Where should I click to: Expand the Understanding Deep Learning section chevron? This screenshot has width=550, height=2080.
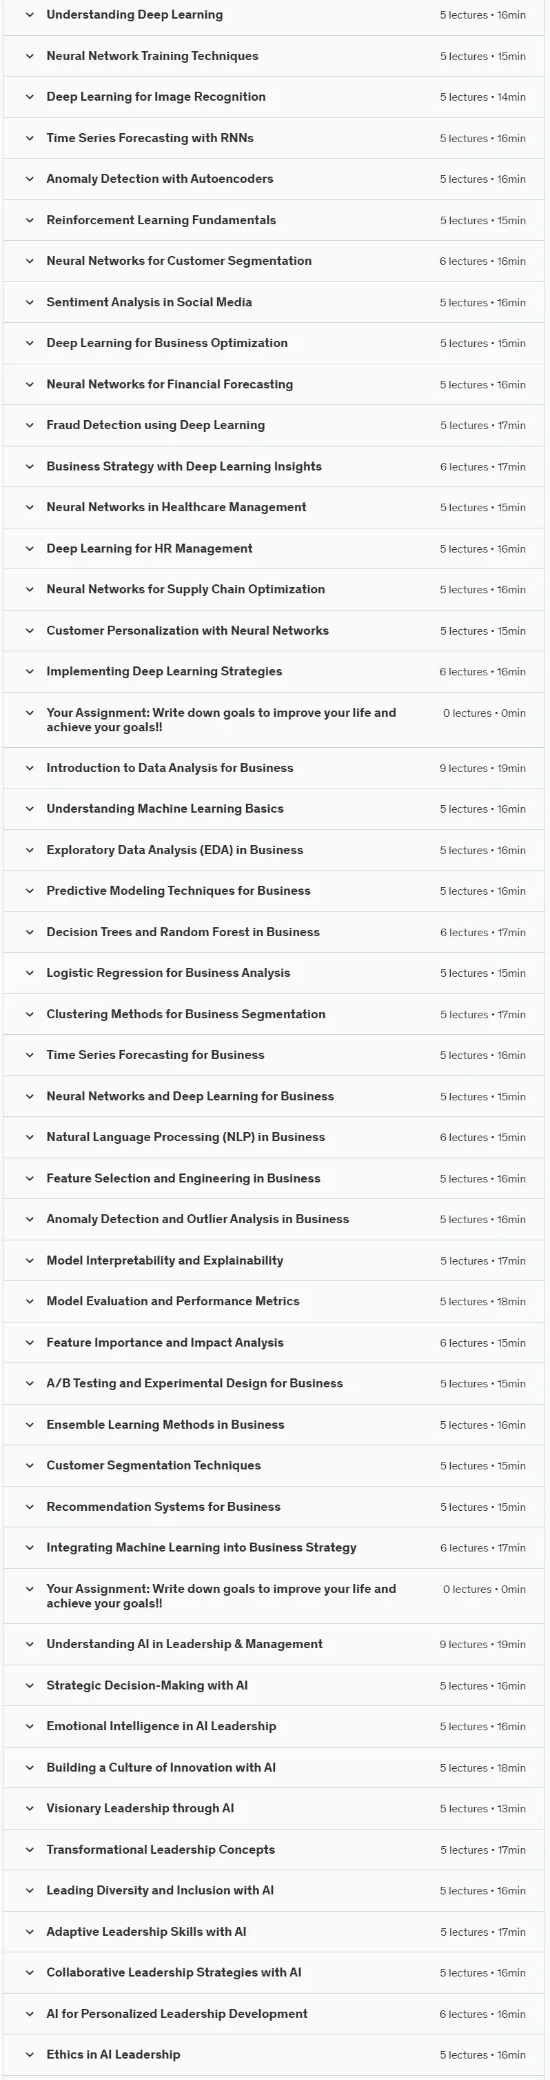click(30, 14)
